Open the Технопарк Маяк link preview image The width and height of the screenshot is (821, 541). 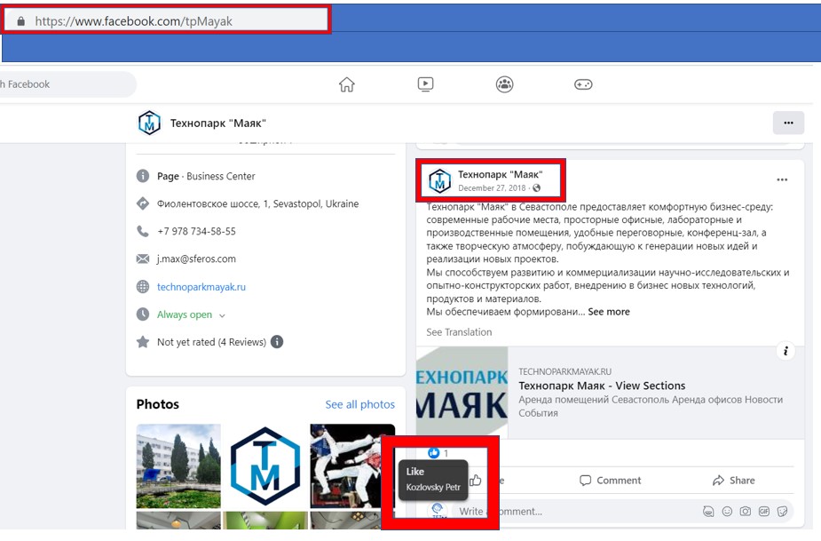[x=462, y=392]
